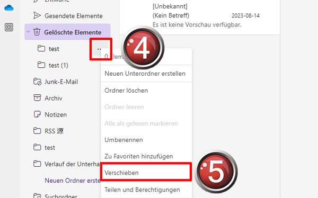Choose Ordner löschen from context menu
This screenshot has height=198, width=318.
146,91
